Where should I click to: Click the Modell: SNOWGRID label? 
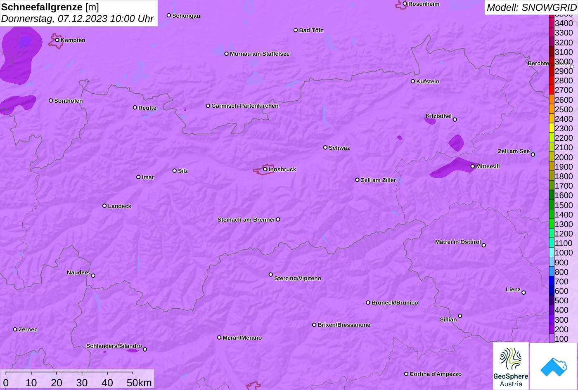[x=531, y=7]
